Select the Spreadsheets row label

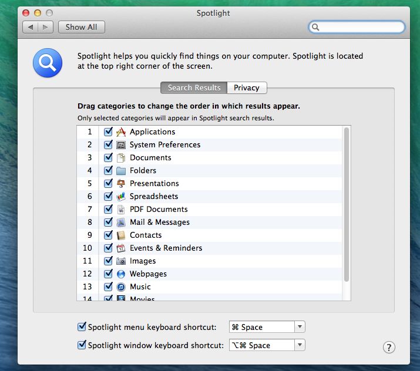coord(154,196)
